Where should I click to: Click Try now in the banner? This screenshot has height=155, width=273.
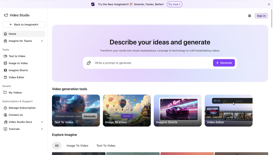[174, 4]
